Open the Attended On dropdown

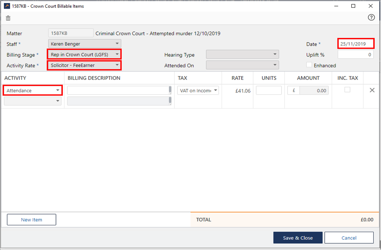pos(242,65)
